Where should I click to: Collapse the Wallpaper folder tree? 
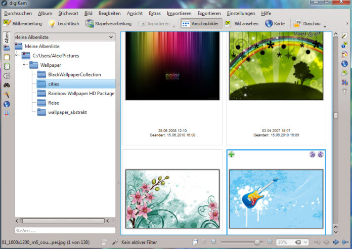tap(24, 65)
